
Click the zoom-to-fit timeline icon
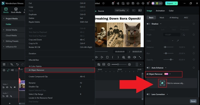[104, 64]
